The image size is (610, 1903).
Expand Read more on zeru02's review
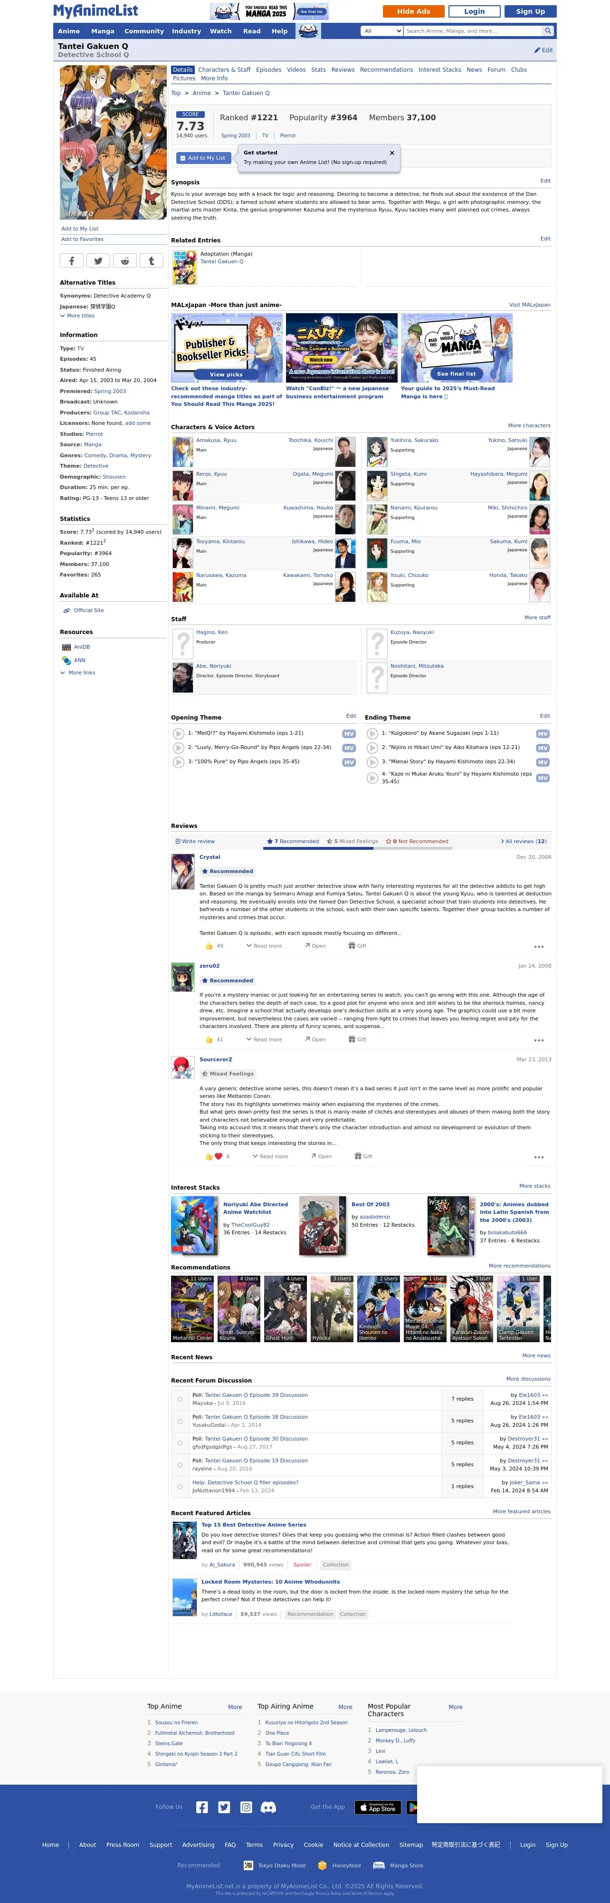(265, 1039)
